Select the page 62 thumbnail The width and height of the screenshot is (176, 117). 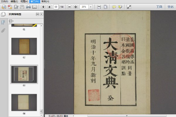pyautogui.click(x=24, y=46)
